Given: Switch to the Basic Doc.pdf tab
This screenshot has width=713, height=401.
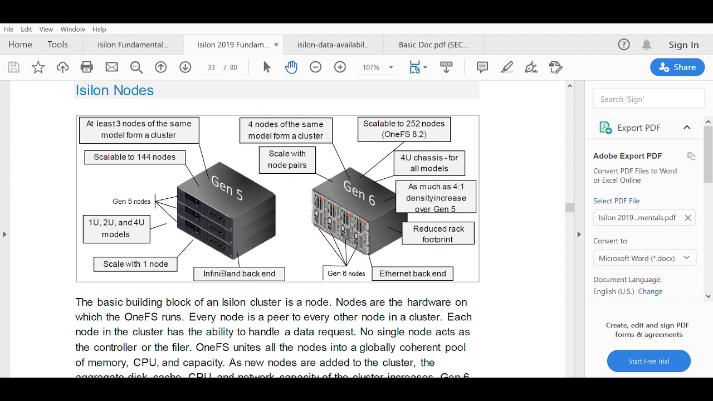Looking at the screenshot, I should click(434, 45).
